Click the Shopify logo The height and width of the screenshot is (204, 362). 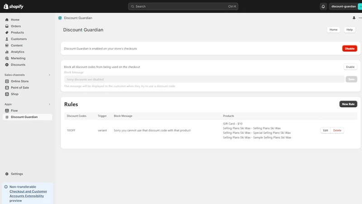[x=14, y=6]
